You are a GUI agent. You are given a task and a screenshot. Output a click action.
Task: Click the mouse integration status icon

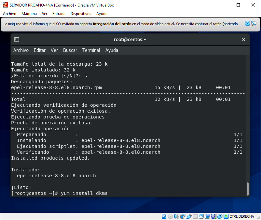(220, 216)
